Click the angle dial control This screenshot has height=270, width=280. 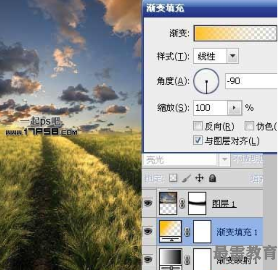[206, 81]
